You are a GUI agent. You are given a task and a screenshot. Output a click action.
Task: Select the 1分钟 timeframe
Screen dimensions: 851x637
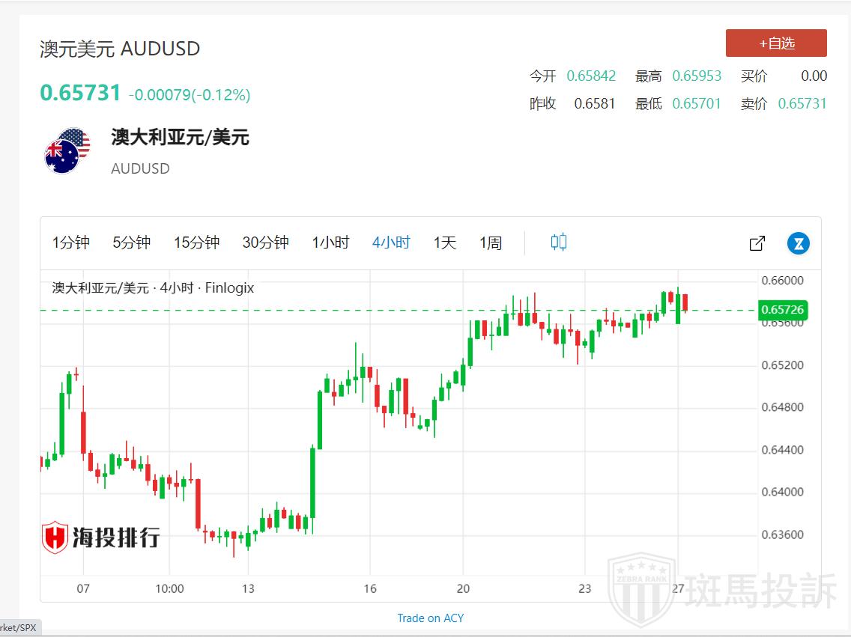pyautogui.click(x=71, y=243)
